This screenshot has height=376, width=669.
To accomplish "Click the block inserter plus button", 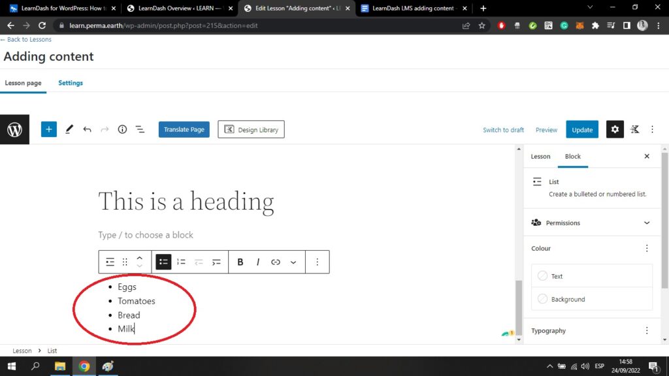I will tap(49, 129).
